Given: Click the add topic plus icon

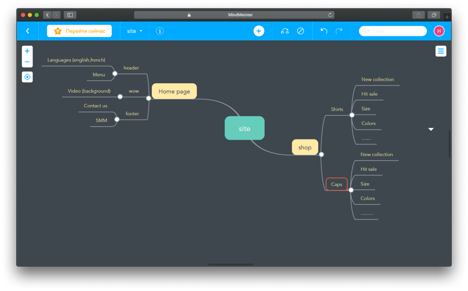Looking at the screenshot, I should click(x=259, y=31).
